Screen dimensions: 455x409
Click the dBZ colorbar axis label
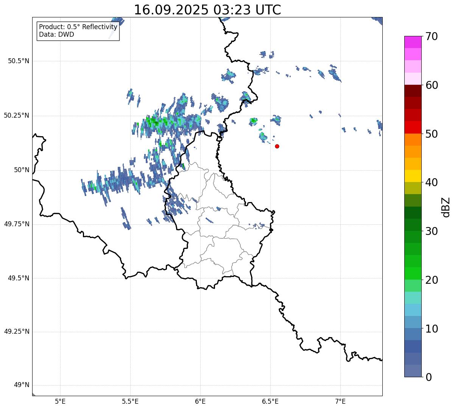click(446, 207)
